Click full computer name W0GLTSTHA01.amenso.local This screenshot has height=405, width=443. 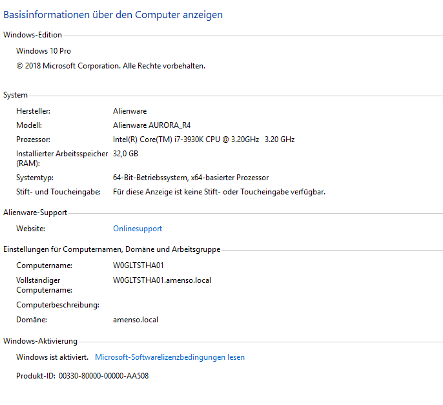coord(162,280)
